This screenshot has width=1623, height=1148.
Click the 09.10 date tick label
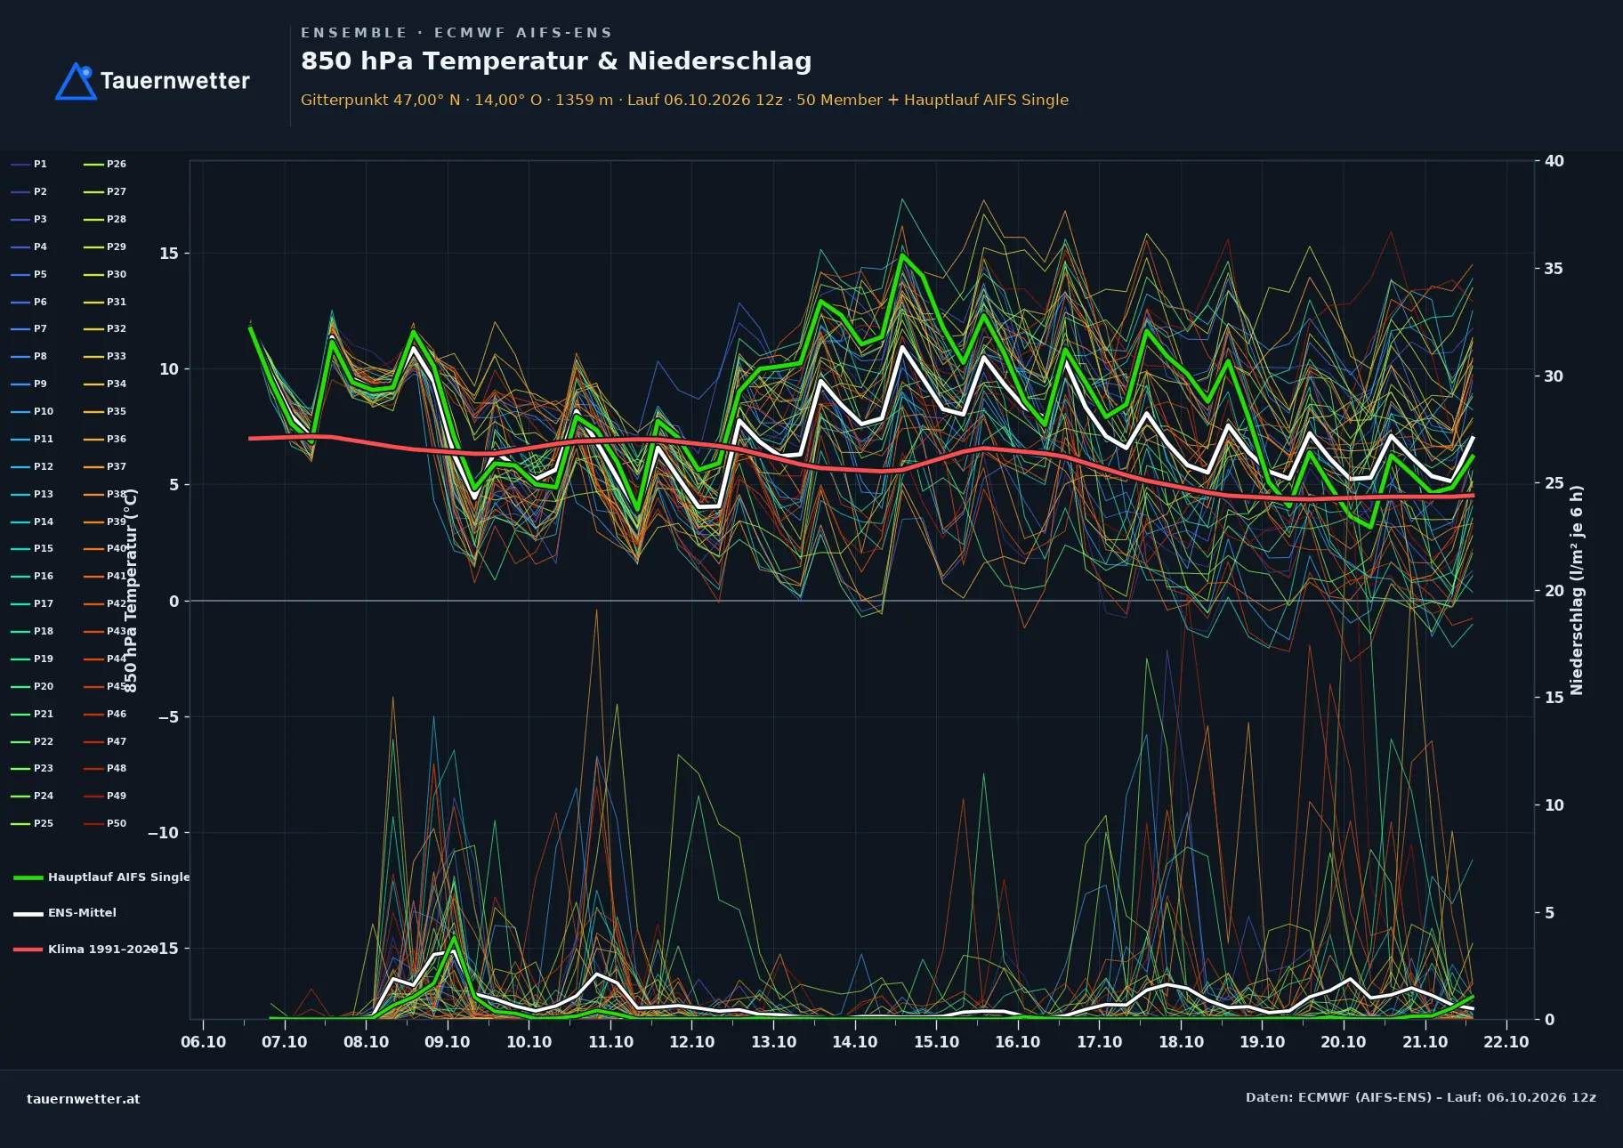tap(448, 1042)
